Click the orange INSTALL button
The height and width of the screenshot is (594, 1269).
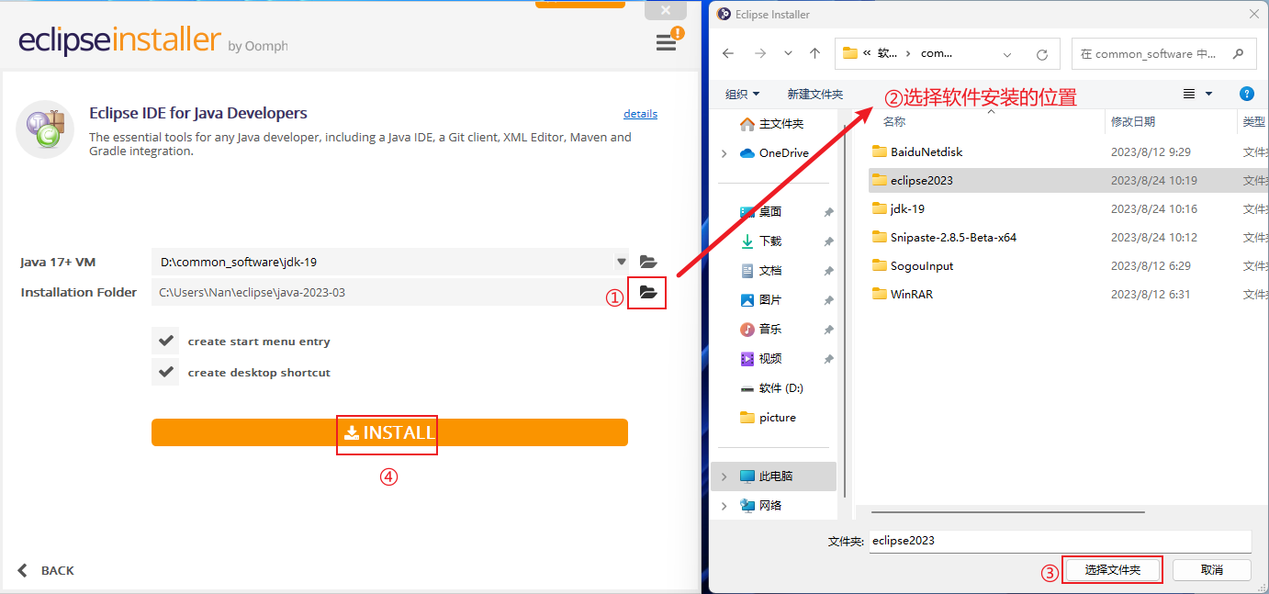[389, 432]
